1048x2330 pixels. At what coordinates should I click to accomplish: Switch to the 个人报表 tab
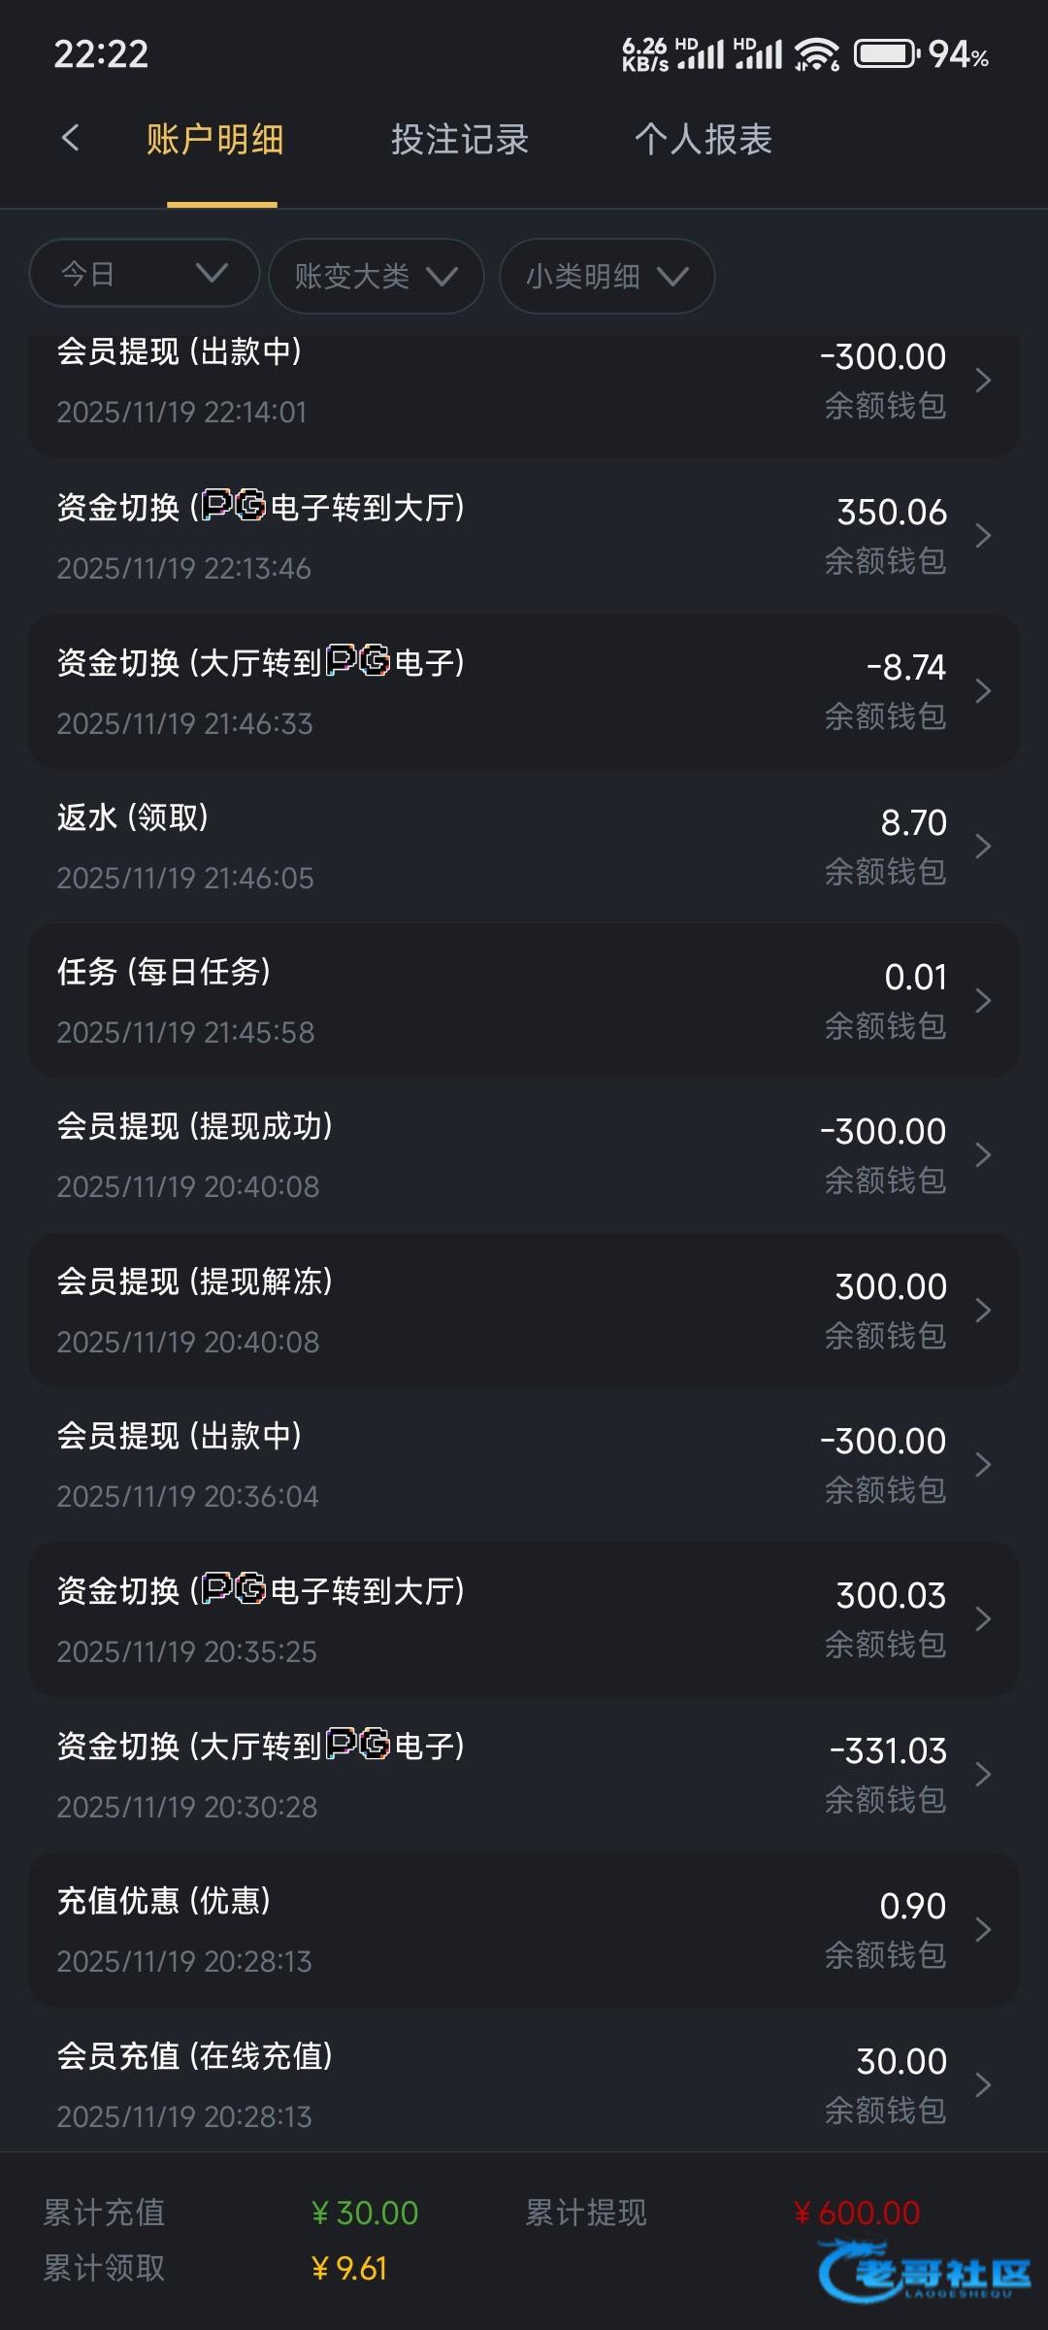703,140
